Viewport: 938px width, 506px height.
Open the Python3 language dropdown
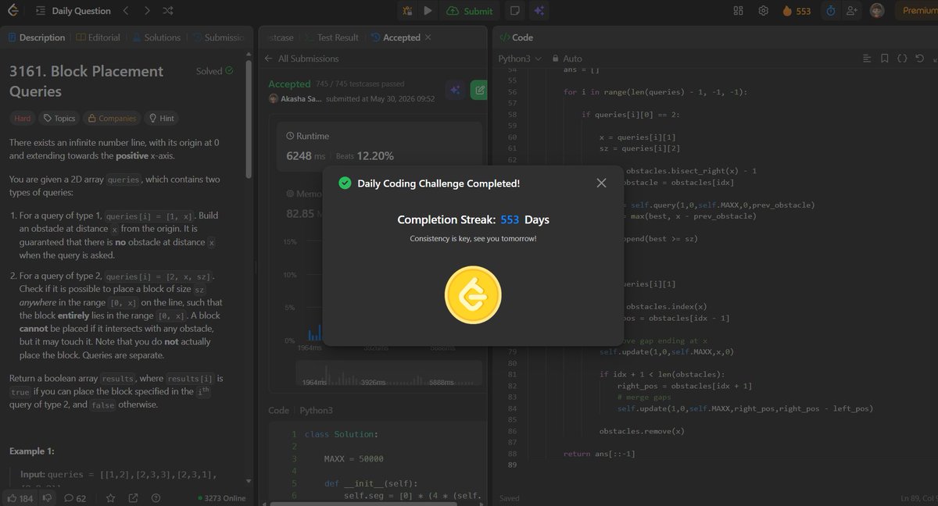coord(520,59)
